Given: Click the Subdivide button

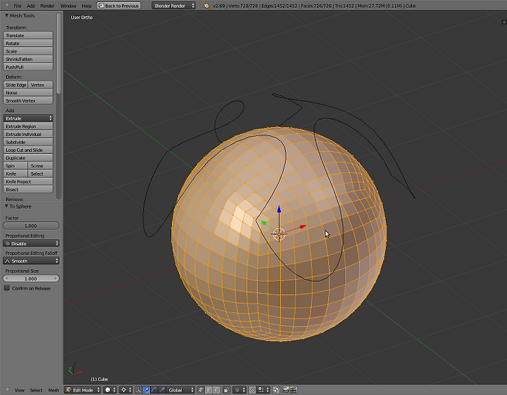Looking at the screenshot, I should coord(28,142).
